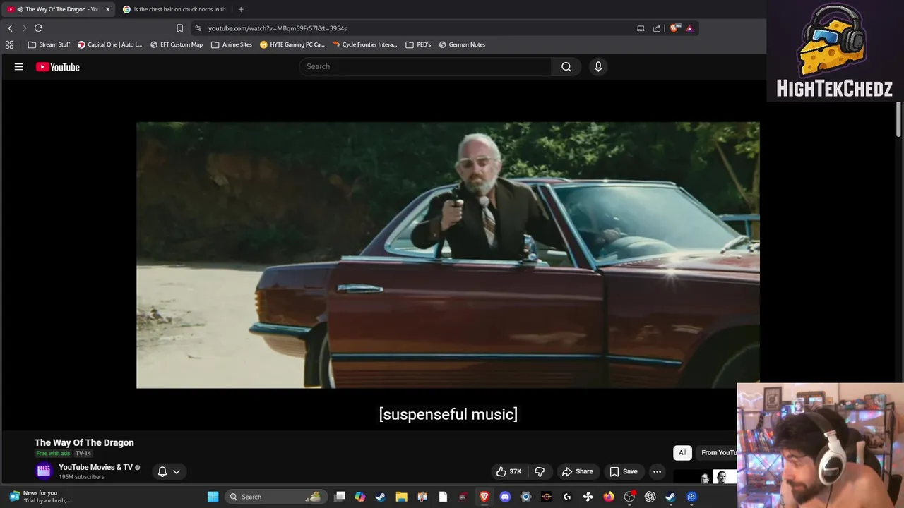Go to YouTube home via logo

tap(58, 67)
